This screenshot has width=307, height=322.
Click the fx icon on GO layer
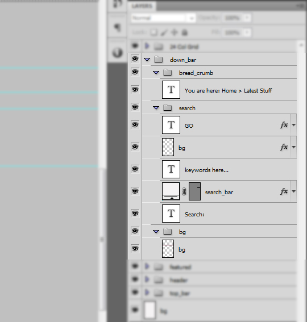pyautogui.click(x=284, y=125)
